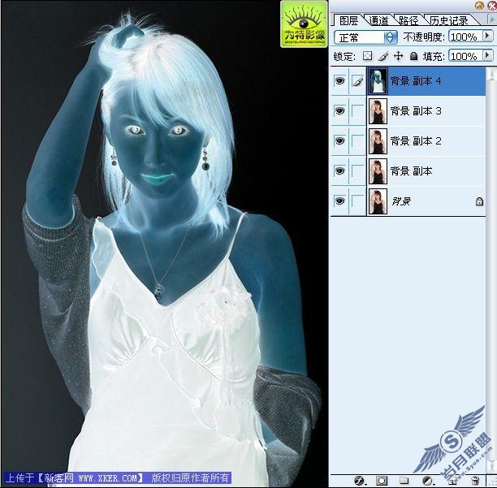Toggle the link box of 背景 副本 2
497x488 pixels.
358,140
